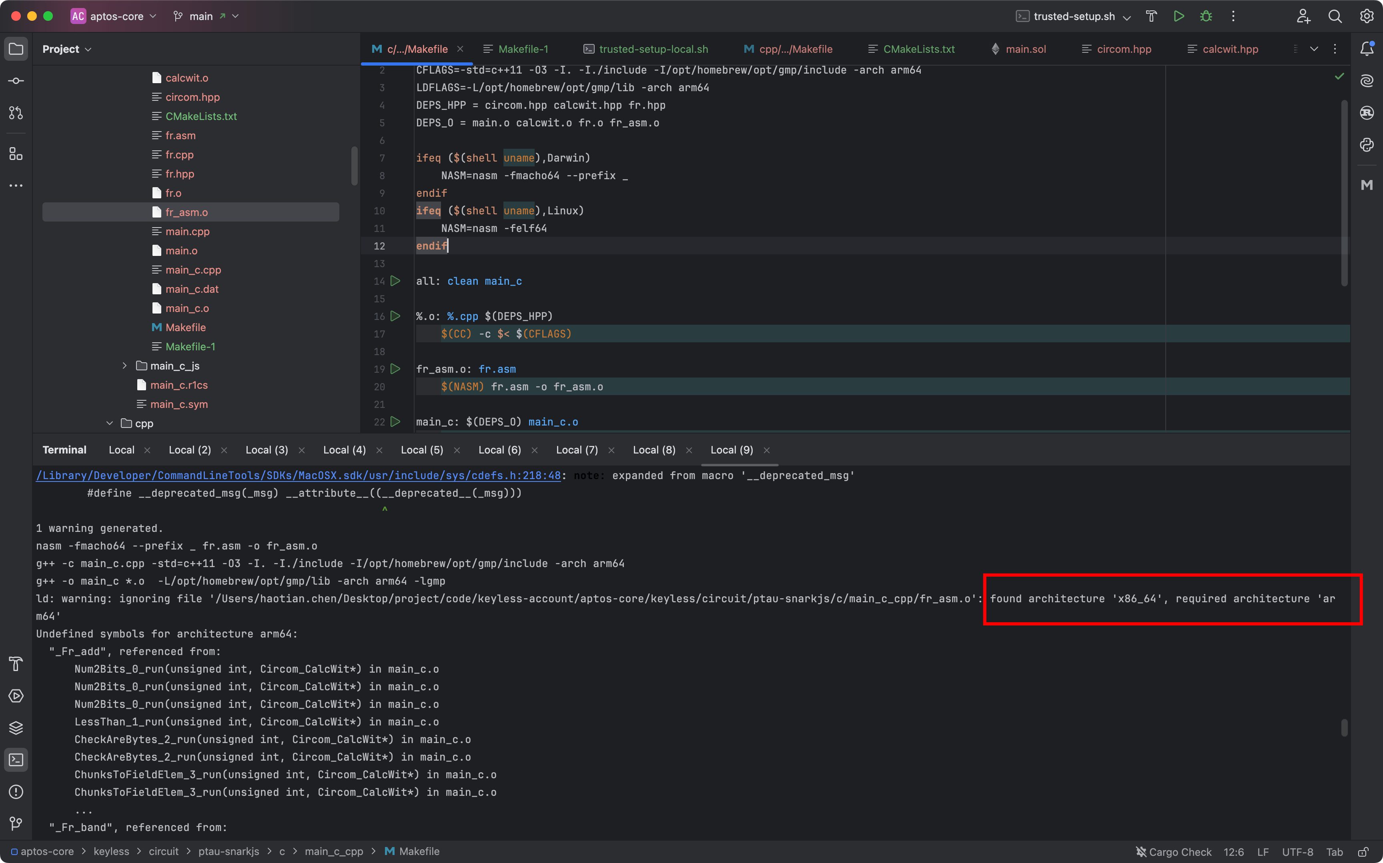The image size is (1383, 863).
Task: Open the Terminal tool window icon
Action: [x=16, y=760]
